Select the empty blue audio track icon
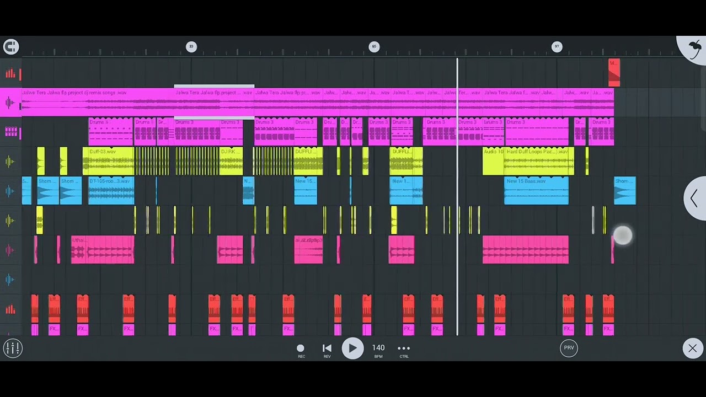This screenshot has height=397, width=706. [10, 280]
